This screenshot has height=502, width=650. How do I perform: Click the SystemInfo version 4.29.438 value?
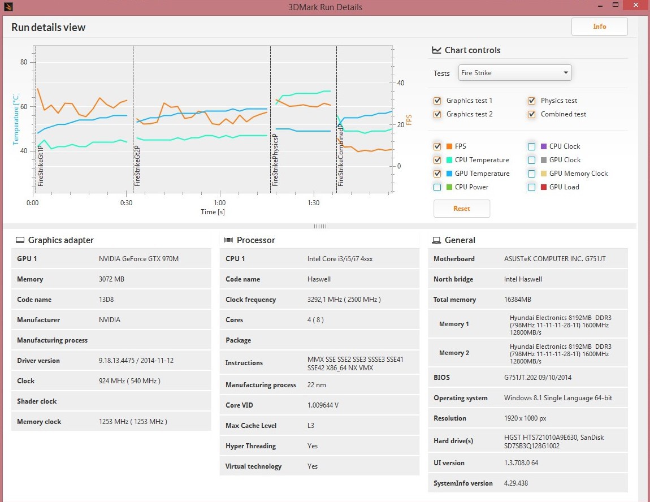pos(516,483)
